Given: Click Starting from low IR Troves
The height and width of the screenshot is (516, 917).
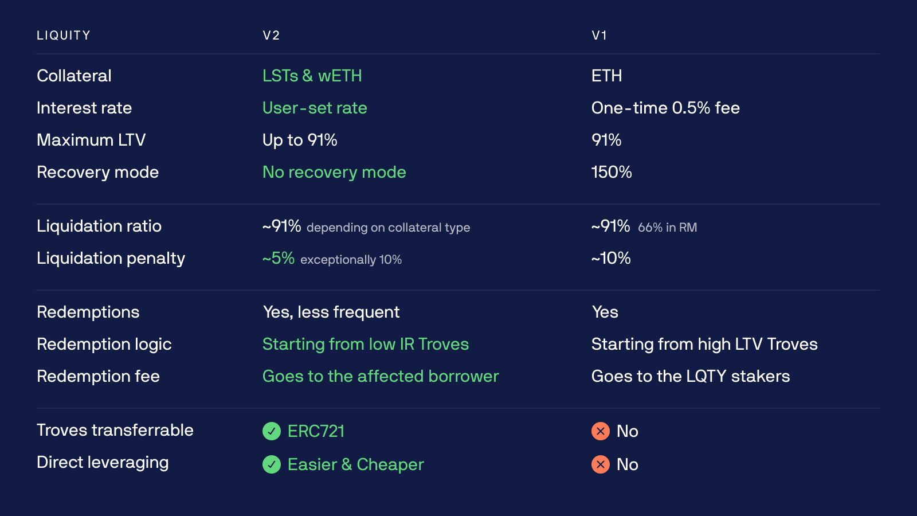Looking at the screenshot, I should [366, 344].
